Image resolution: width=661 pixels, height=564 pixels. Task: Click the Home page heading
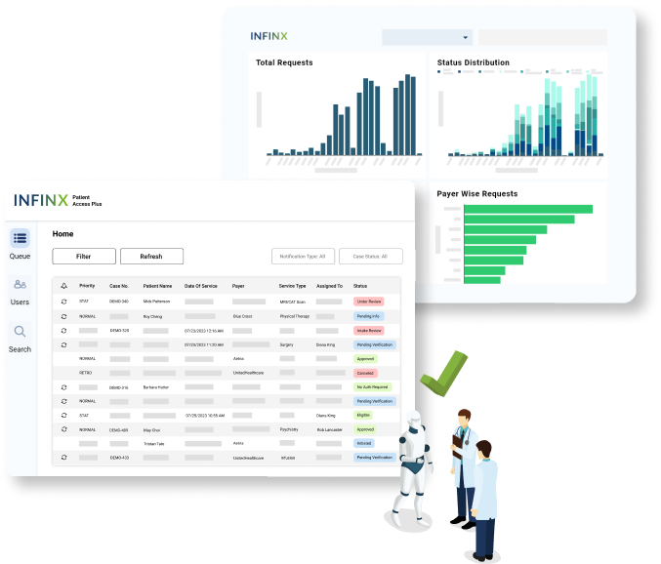point(62,234)
